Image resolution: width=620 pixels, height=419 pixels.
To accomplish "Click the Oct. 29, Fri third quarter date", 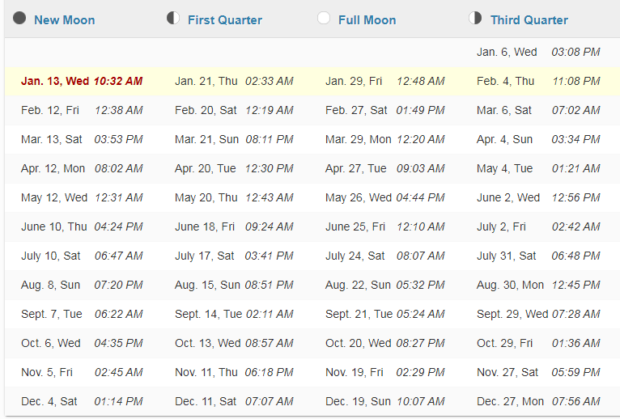I will click(x=503, y=343).
